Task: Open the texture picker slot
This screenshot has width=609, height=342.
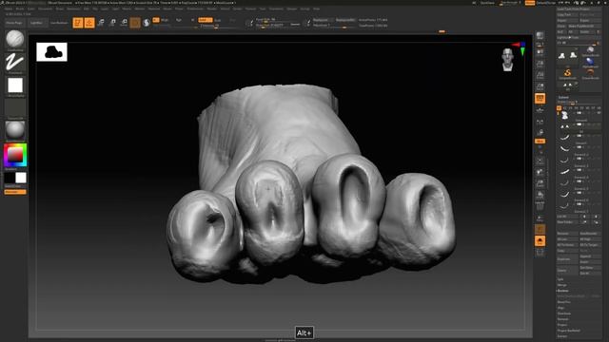Action: (15, 109)
